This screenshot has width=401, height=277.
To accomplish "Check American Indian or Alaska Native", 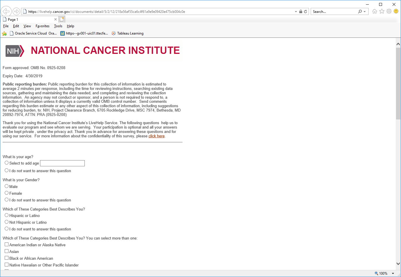I will click(7, 244).
